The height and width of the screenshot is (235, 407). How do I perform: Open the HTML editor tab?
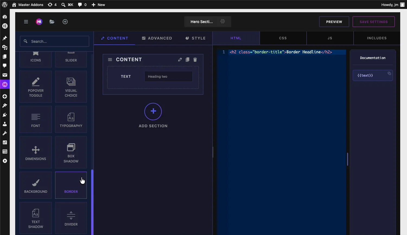coord(236,38)
